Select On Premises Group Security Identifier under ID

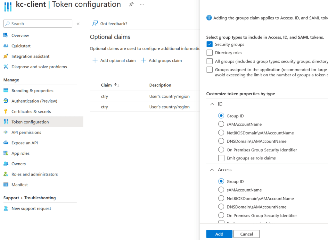(221, 150)
